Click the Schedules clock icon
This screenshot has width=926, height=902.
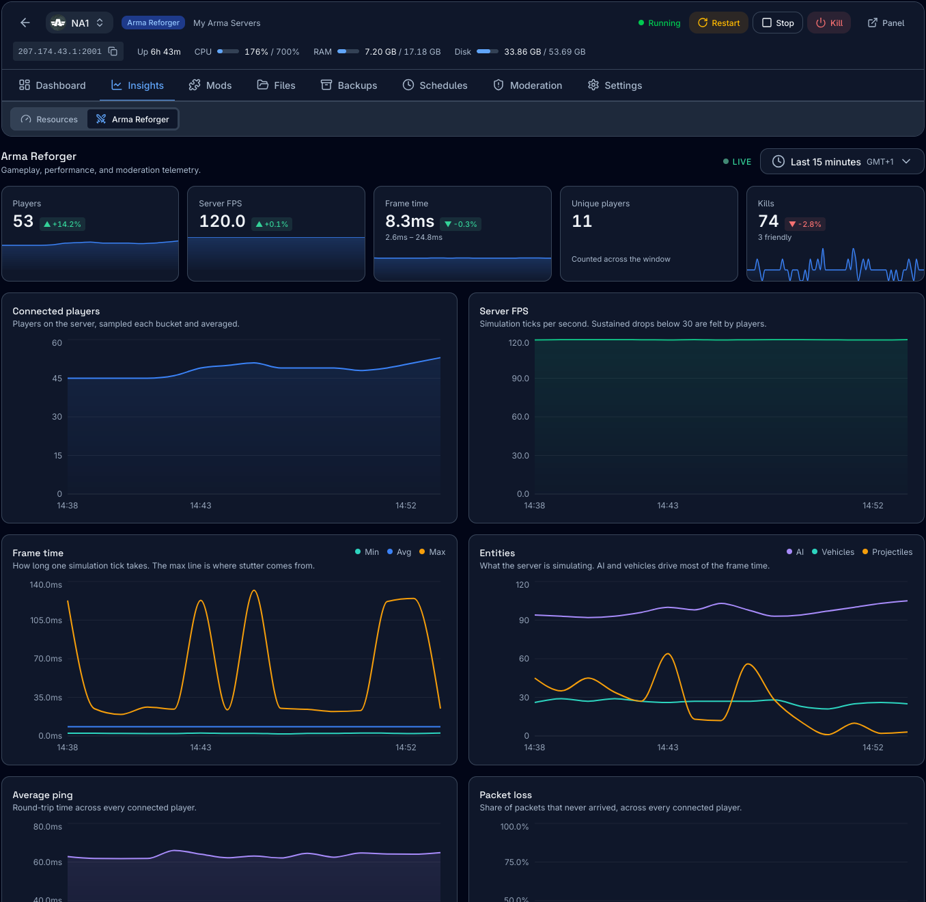pyautogui.click(x=408, y=85)
